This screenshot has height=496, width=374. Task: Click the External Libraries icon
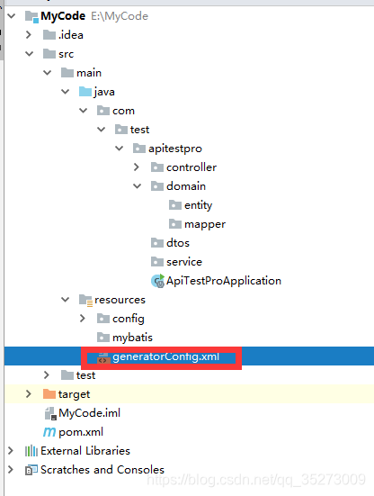(x=31, y=451)
